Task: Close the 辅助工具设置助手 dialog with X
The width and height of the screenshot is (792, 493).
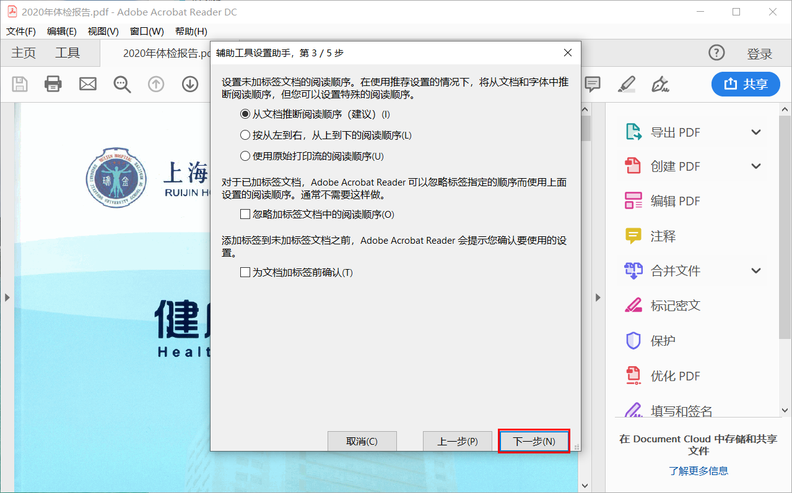Action: pyautogui.click(x=568, y=53)
